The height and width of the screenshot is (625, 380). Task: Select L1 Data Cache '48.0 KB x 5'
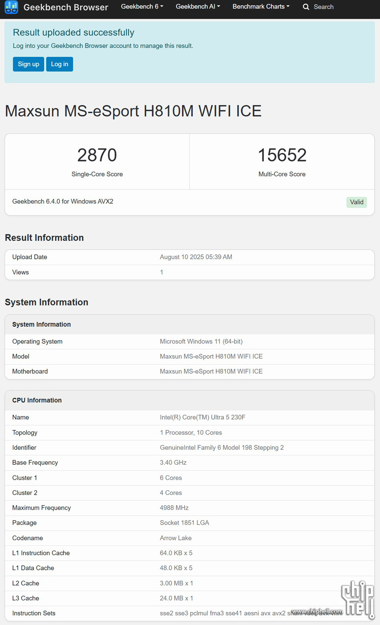click(176, 568)
